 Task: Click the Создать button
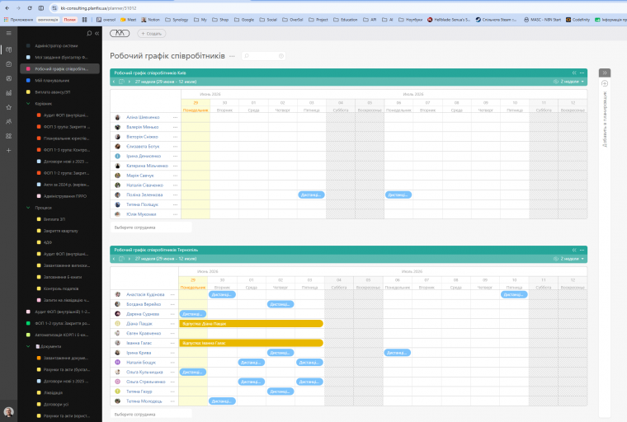click(x=152, y=34)
